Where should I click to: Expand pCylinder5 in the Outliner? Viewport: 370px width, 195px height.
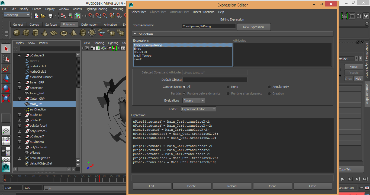pos(19,55)
